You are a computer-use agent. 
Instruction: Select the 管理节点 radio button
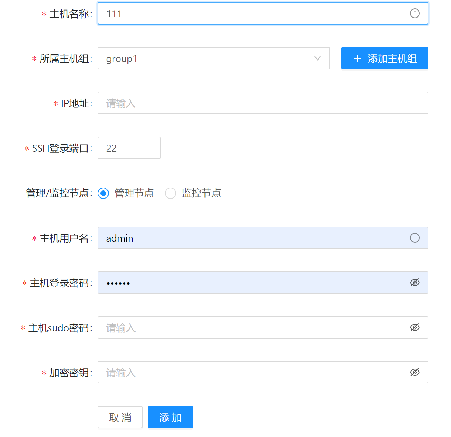pos(103,193)
